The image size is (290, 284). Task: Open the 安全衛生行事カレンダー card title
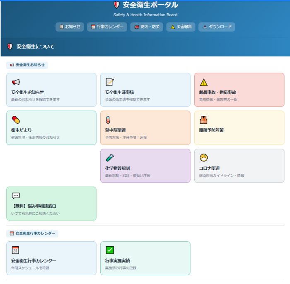coord(34,261)
